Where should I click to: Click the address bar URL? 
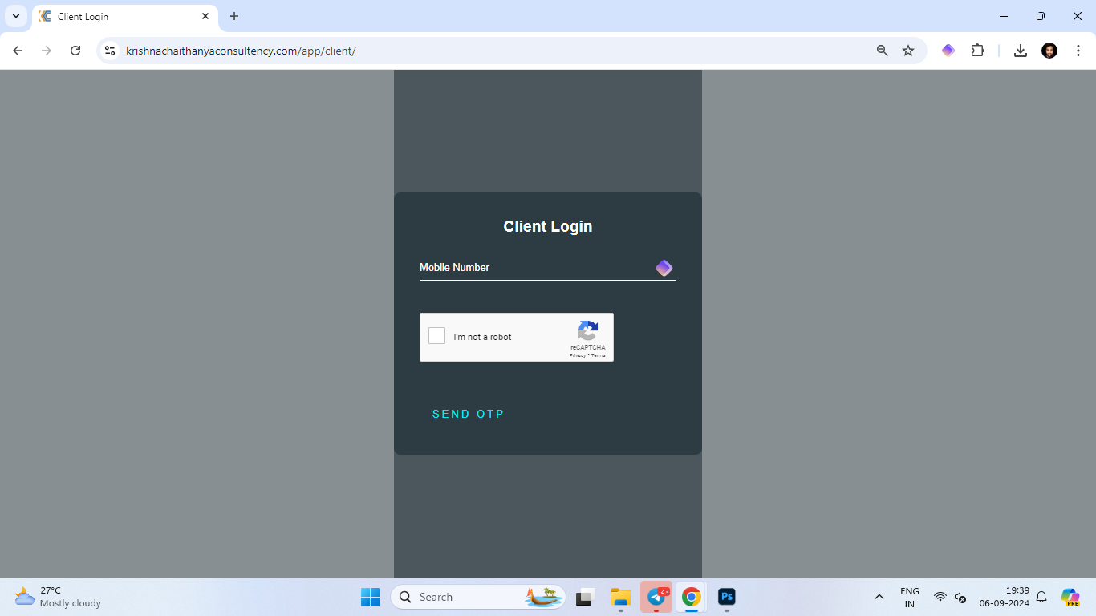[x=241, y=51]
